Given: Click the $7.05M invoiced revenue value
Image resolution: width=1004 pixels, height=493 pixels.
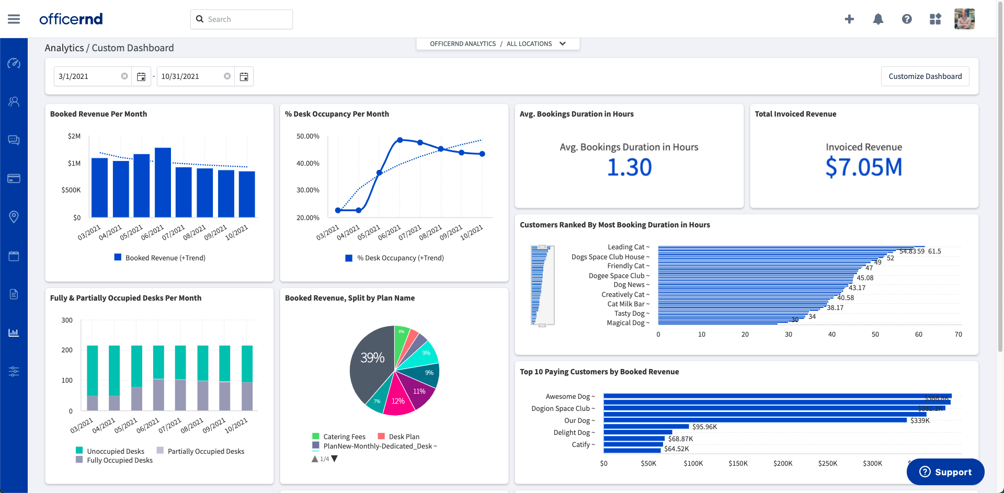Looking at the screenshot, I should coord(864,167).
